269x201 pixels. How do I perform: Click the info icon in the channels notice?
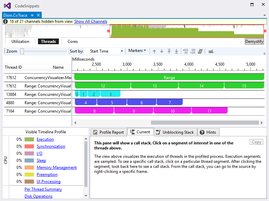point(5,21)
